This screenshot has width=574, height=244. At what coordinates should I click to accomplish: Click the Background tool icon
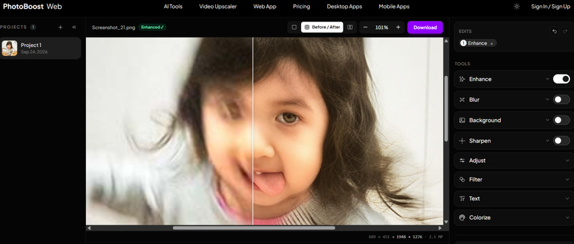coord(462,120)
